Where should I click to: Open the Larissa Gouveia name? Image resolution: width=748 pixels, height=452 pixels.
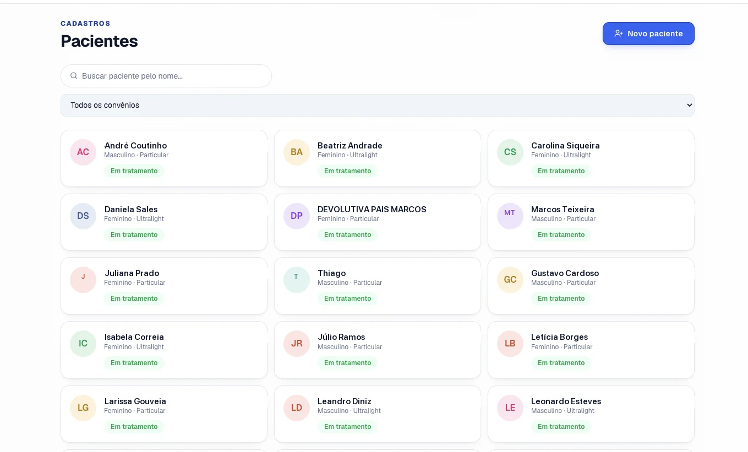click(x=135, y=401)
